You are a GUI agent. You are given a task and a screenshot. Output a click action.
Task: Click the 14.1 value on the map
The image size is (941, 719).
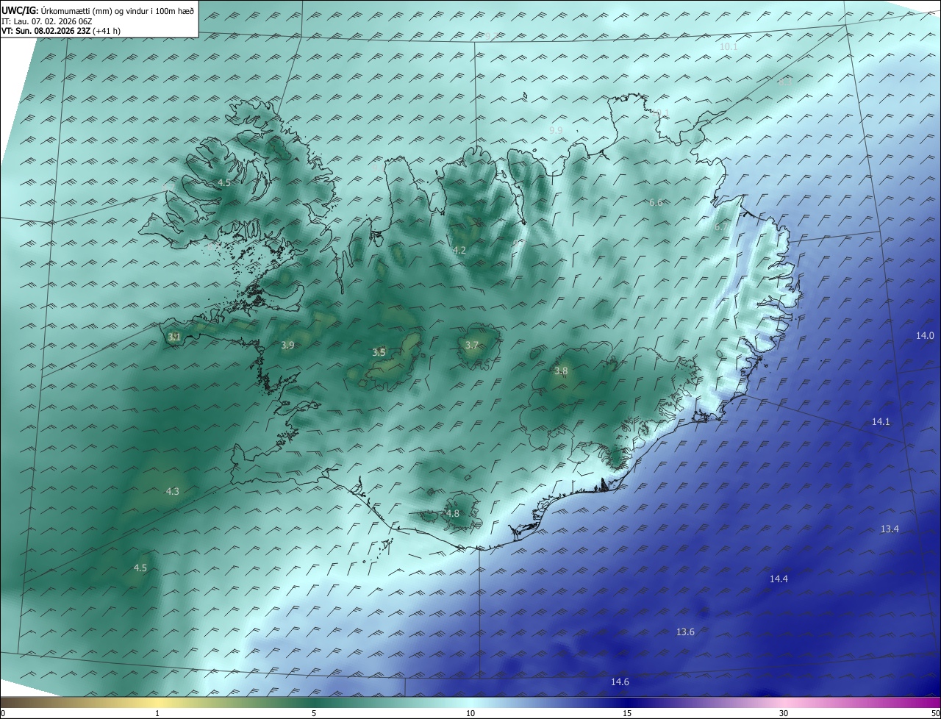881,422
